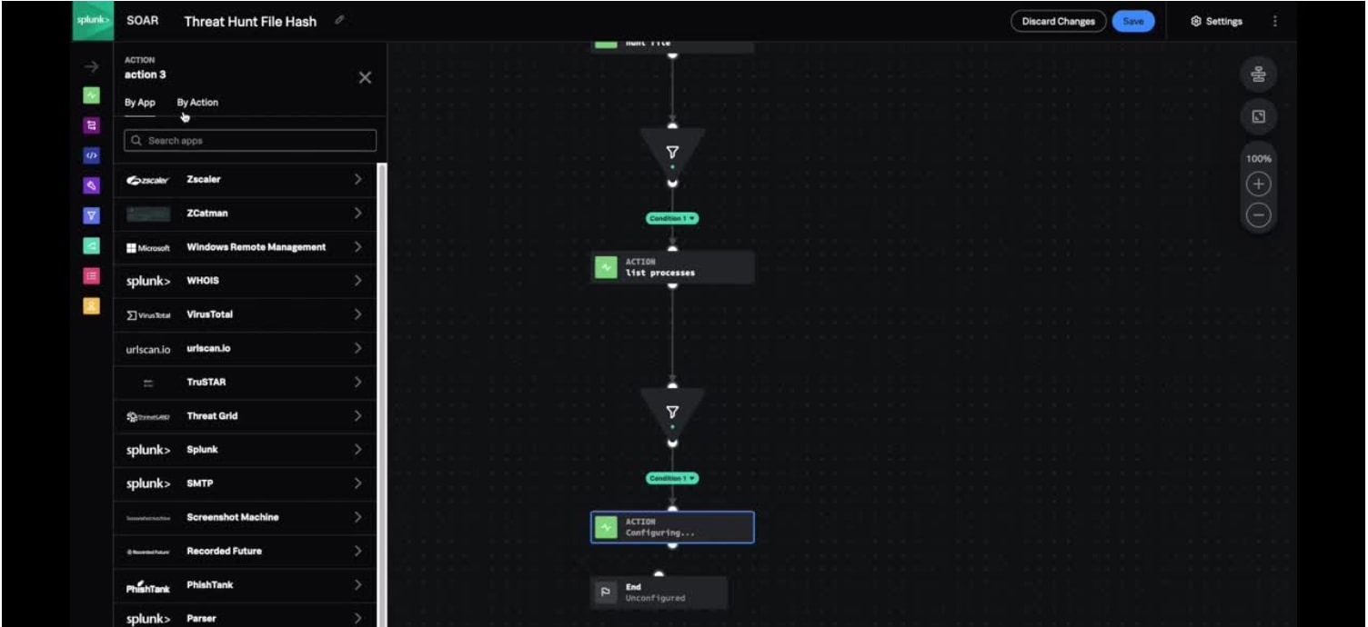Select the purple Playbook block icon

click(91, 125)
